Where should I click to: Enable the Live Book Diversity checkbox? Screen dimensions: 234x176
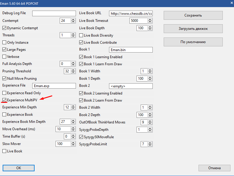[81, 35]
